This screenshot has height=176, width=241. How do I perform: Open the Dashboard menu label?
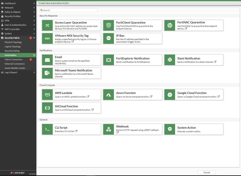tap(10, 3)
